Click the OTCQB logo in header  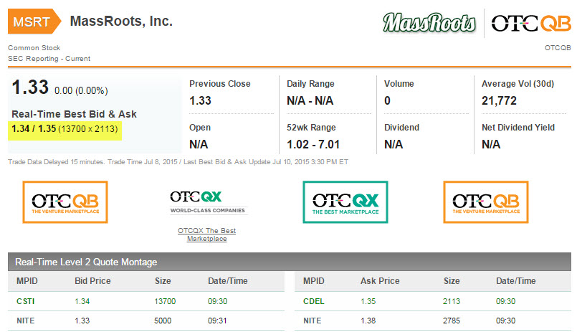(x=531, y=24)
